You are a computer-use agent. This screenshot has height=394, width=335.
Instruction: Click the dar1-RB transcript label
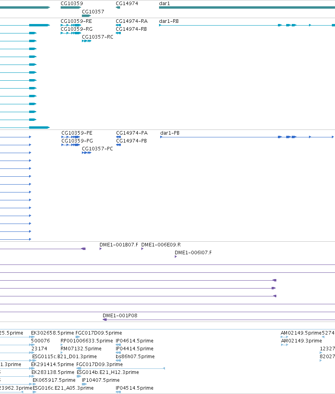[169, 21]
